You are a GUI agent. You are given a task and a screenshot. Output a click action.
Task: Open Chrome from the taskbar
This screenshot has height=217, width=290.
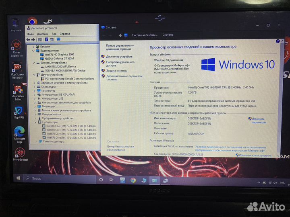coord(133,180)
